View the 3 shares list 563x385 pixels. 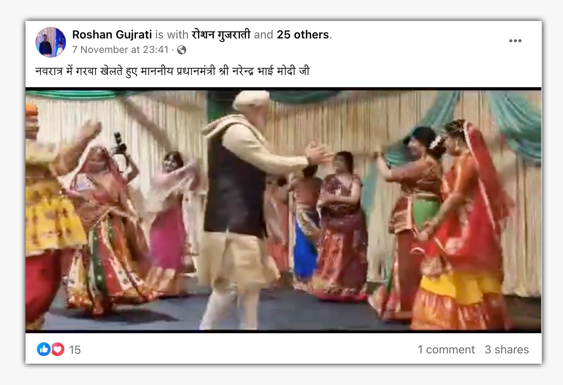click(x=507, y=350)
